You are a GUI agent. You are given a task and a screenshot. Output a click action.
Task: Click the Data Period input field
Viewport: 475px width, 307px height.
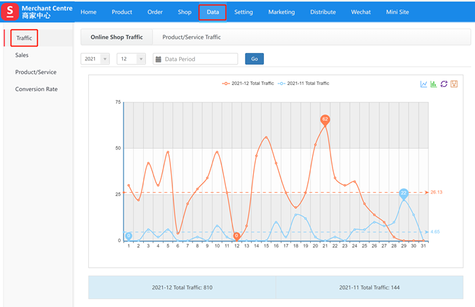199,59
